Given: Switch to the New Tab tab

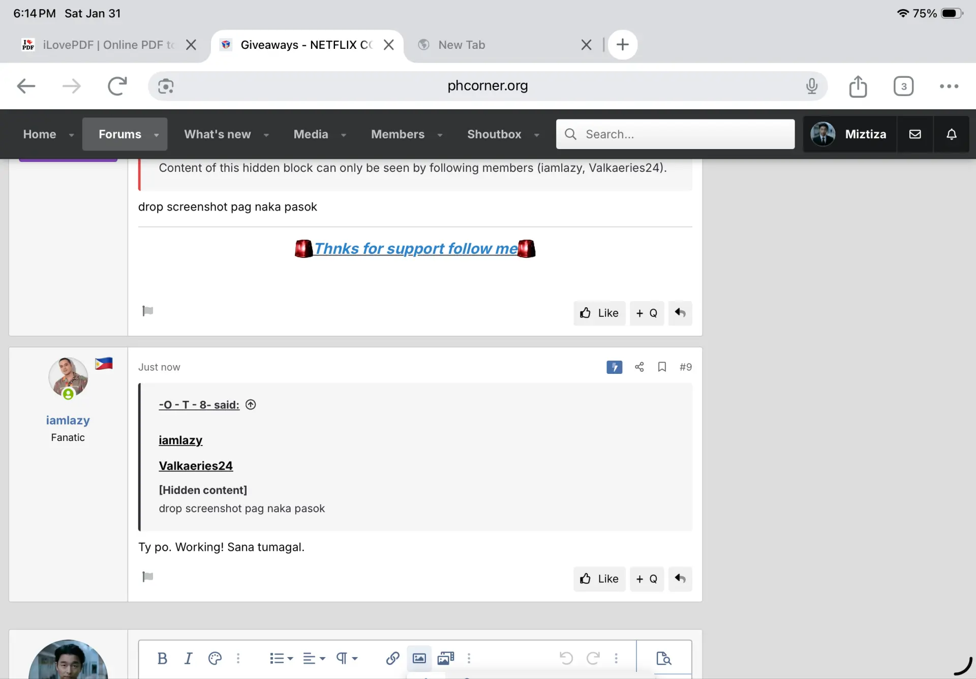Looking at the screenshot, I should (462, 45).
